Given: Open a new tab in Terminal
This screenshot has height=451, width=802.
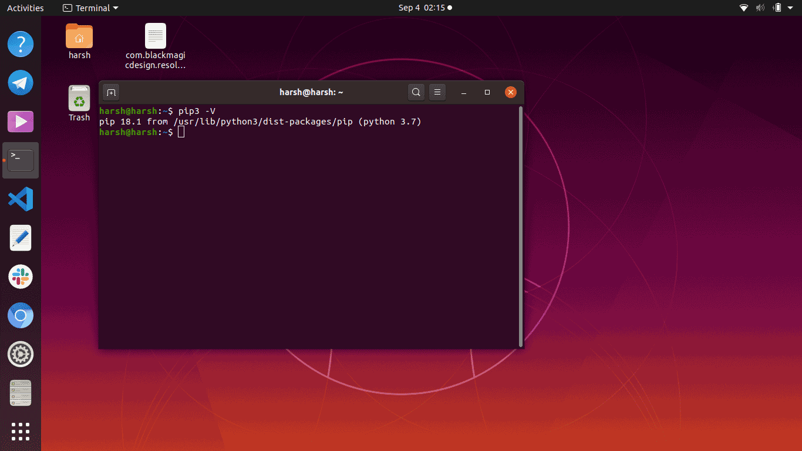Looking at the screenshot, I should (x=111, y=92).
